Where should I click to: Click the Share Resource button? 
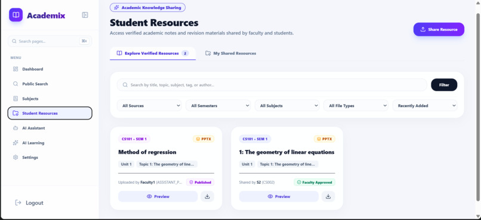(x=439, y=29)
